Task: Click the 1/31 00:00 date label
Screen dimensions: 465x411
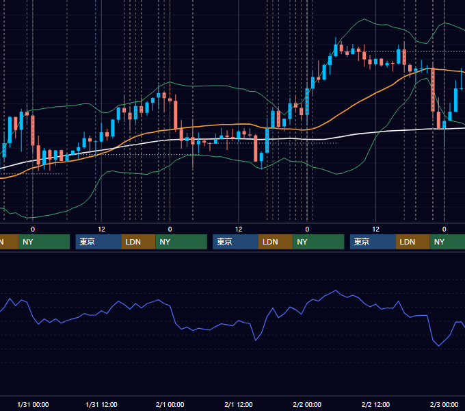Action: click(x=33, y=404)
